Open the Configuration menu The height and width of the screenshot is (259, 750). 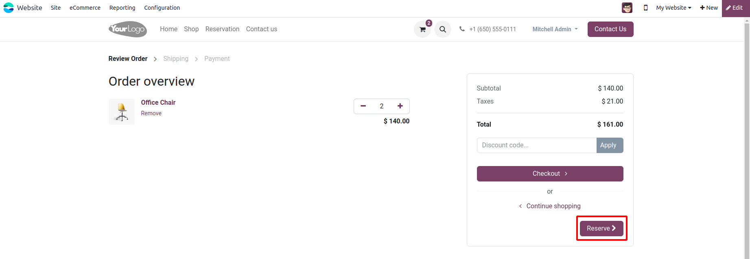coord(162,8)
